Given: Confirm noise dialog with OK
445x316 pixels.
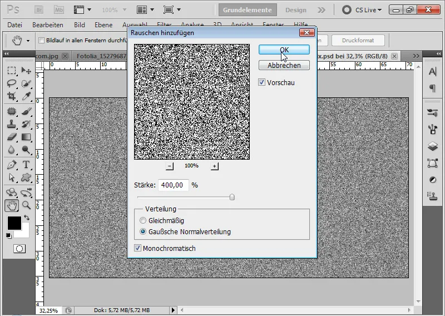Looking at the screenshot, I should [x=284, y=50].
